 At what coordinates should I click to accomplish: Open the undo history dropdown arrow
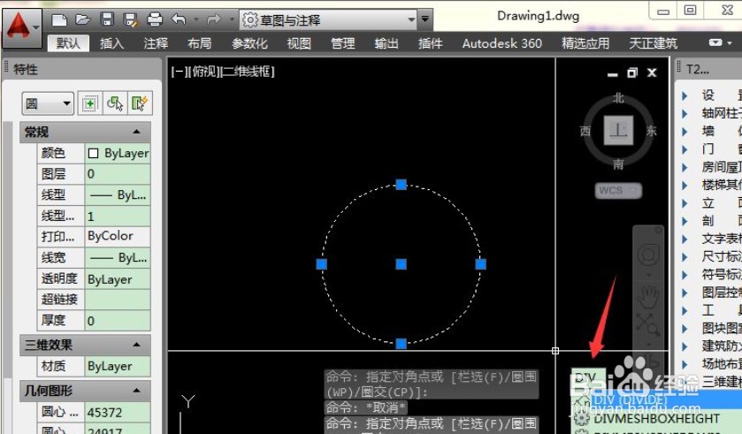click(x=195, y=19)
